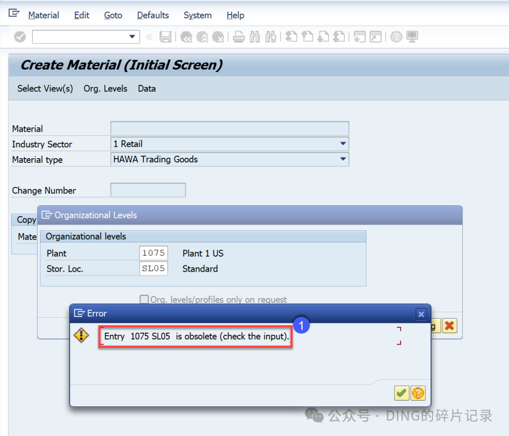Click the Save diskette icon

(165, 37)
